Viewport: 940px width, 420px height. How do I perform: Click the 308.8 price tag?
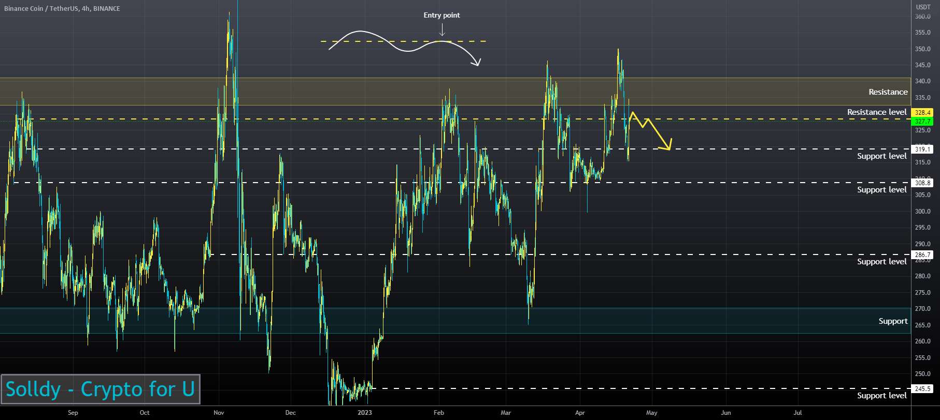[x=922, y=183]
